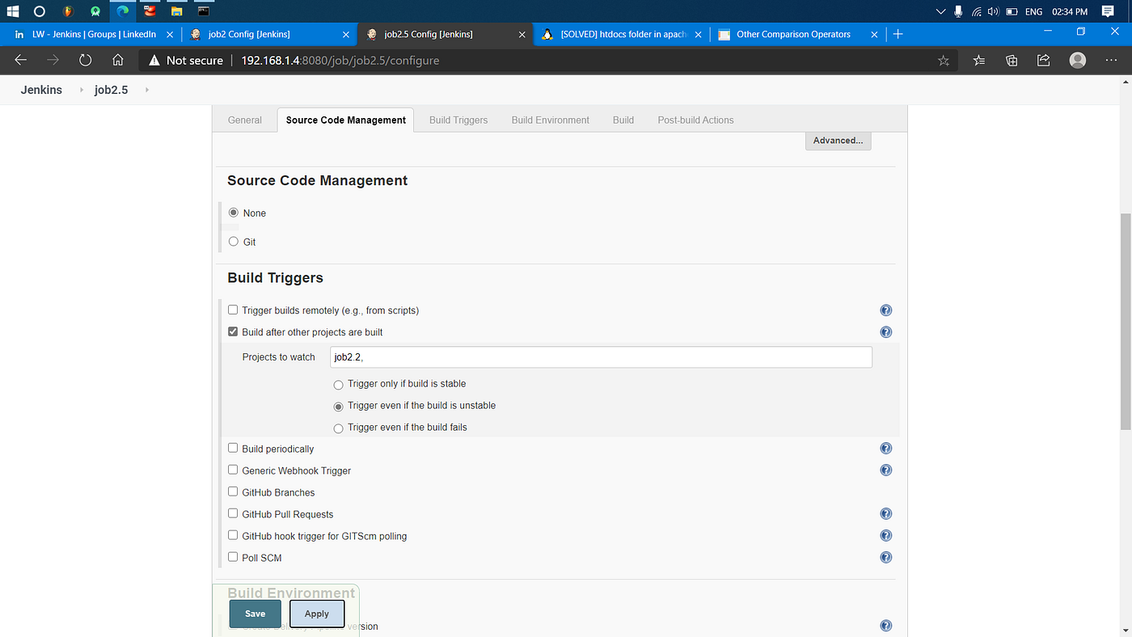Open help for "Trigger builds remotely"

pos(885,310)
